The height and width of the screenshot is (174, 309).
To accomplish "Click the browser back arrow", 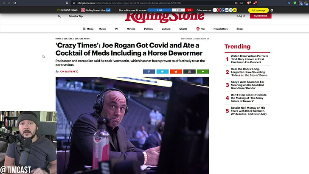I will click(x=4, y=3).
